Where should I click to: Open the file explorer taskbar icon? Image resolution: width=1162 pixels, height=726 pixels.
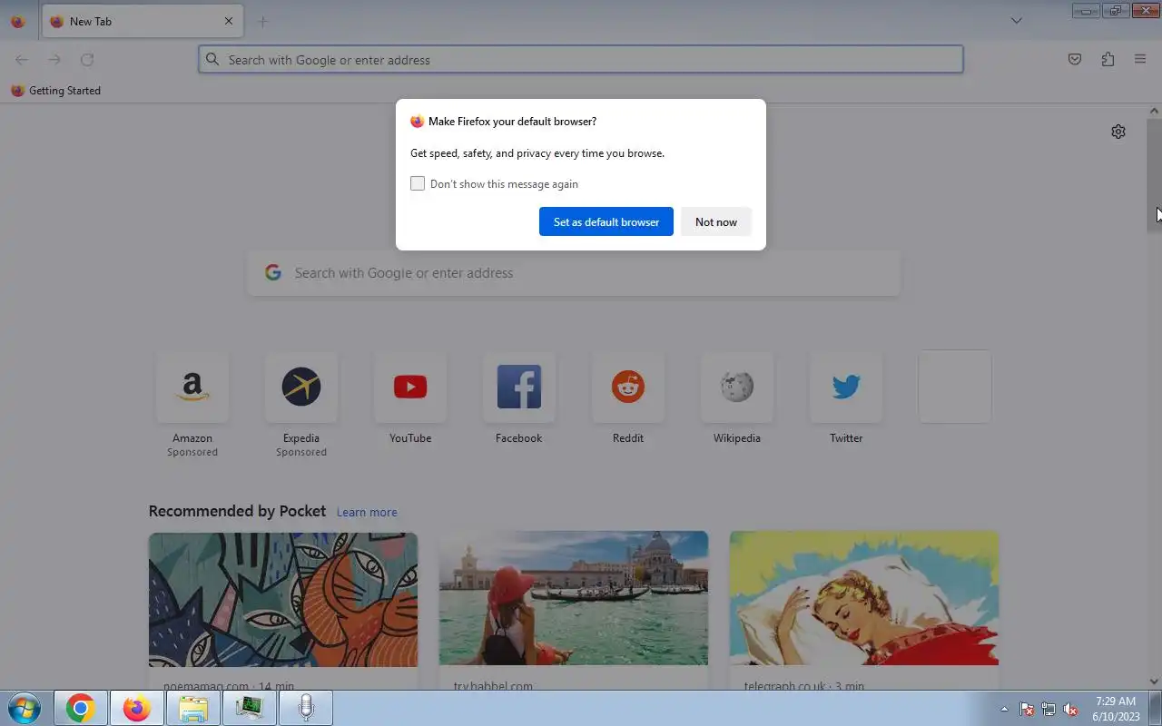coord(193,708)
